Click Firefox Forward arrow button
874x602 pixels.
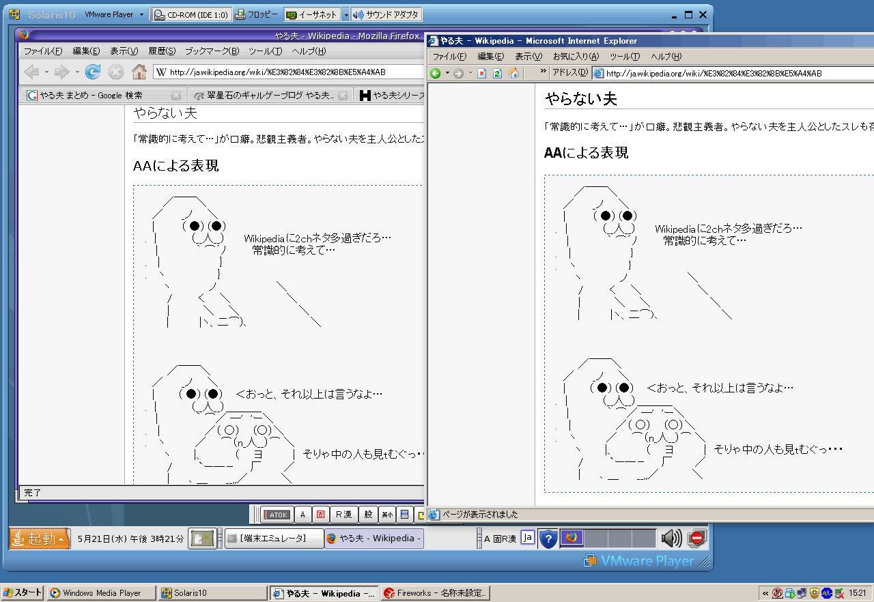(x=61, y=72)
